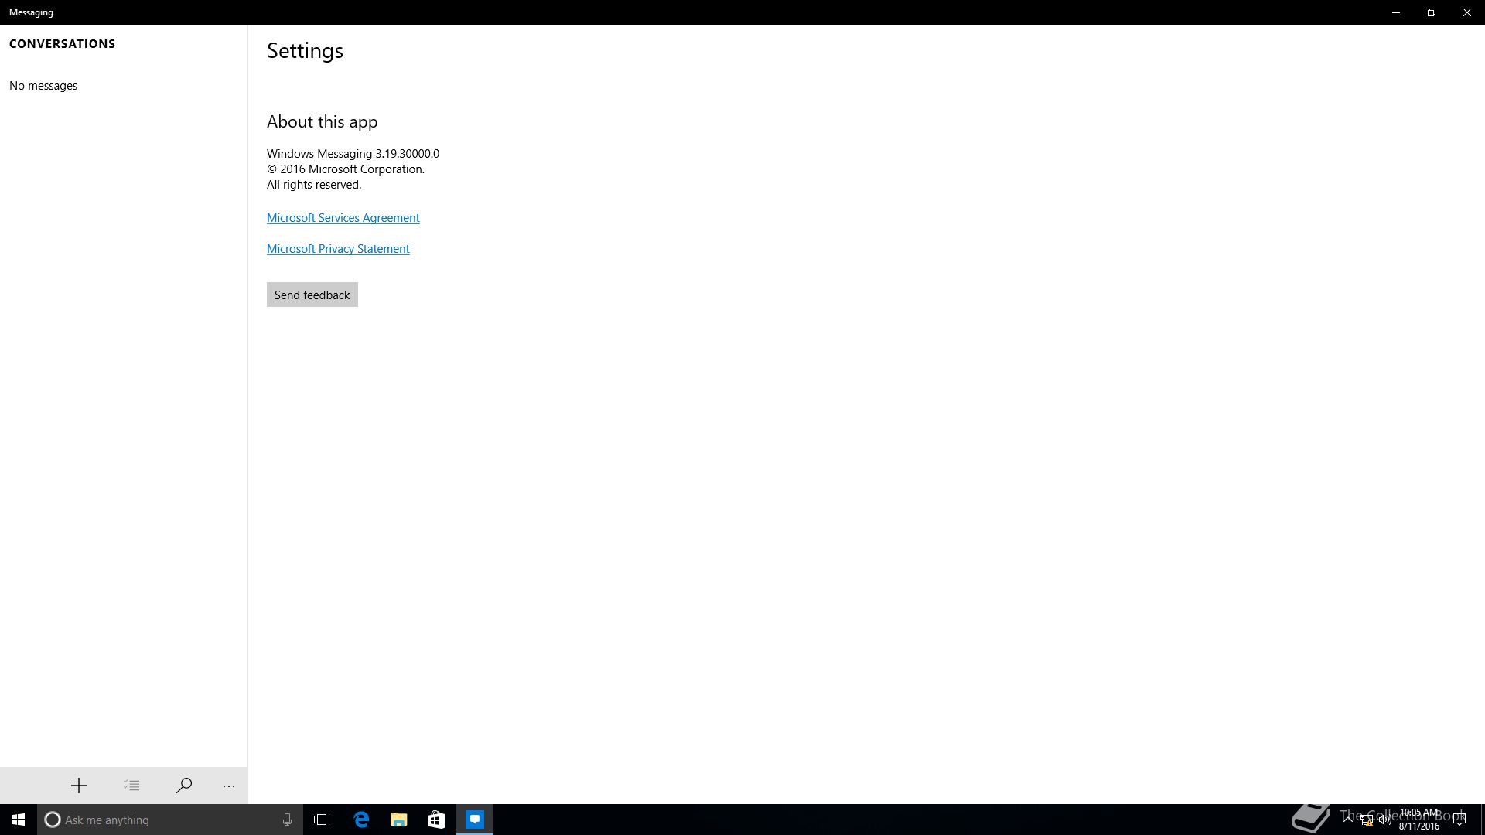Viewport: 1485px width, 835px height.
Task: Open the network status tray icon
Action: (x=1367, y=820)
